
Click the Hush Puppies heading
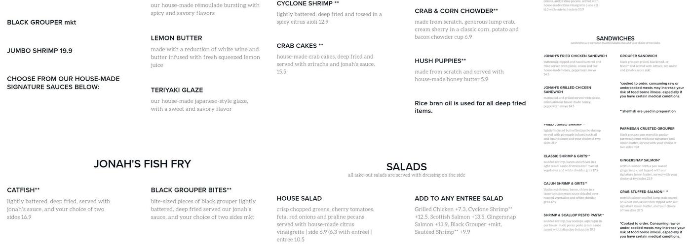coord(440,61)
